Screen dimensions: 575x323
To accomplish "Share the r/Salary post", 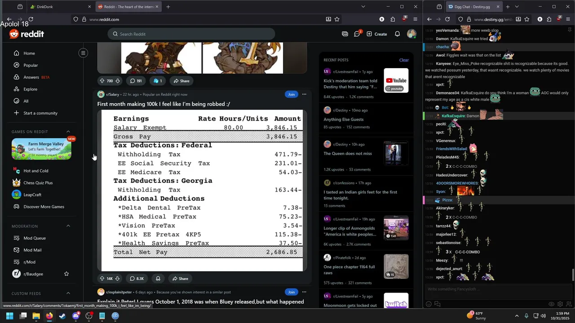I will pyautogui.click(x=180, y=279).
